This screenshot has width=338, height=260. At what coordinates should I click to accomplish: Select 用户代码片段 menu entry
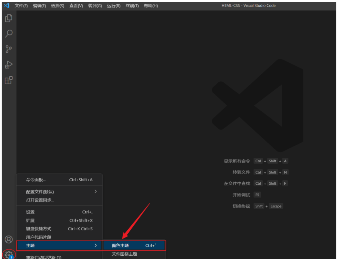tap(59, 237)
